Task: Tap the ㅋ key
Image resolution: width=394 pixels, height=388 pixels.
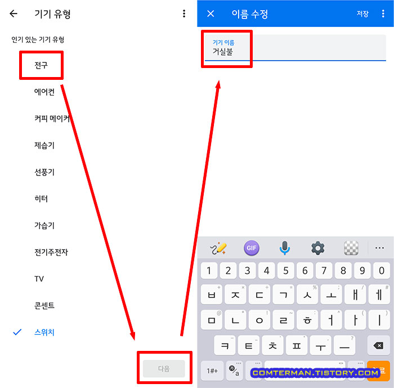Action: pos(225,346)
